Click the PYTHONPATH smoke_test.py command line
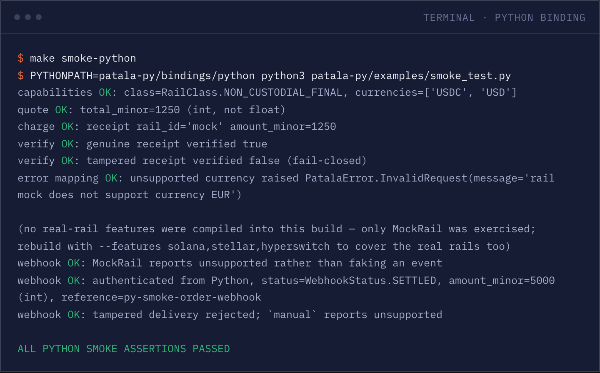600x373 pixels. [264, 76]
